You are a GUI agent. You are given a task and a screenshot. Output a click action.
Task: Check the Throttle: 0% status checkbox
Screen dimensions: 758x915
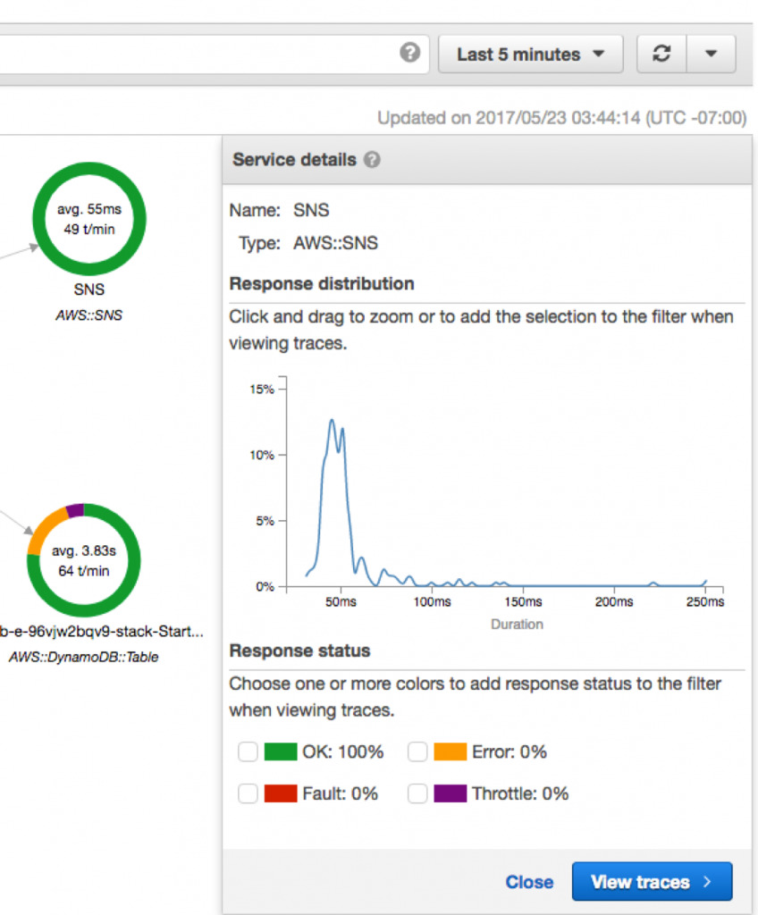click(x=417, y=793)
